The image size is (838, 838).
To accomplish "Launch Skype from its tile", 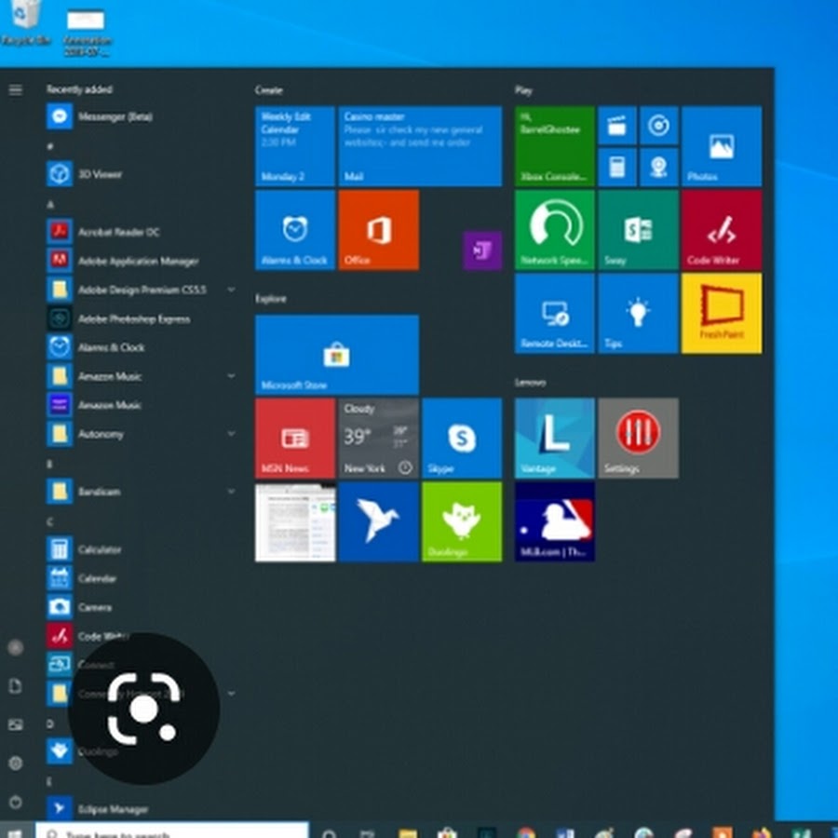I will (462, 438).
